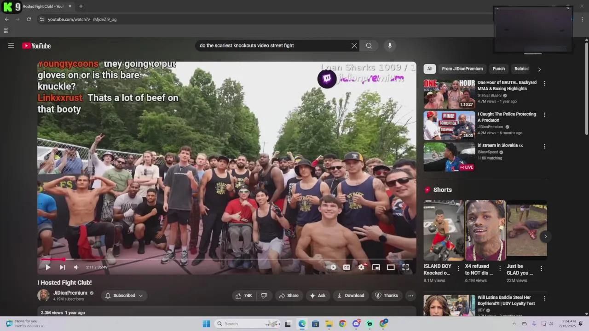589x331 pixels.
Task: Open File Explorer from taskbar
Action: [329, 324]
